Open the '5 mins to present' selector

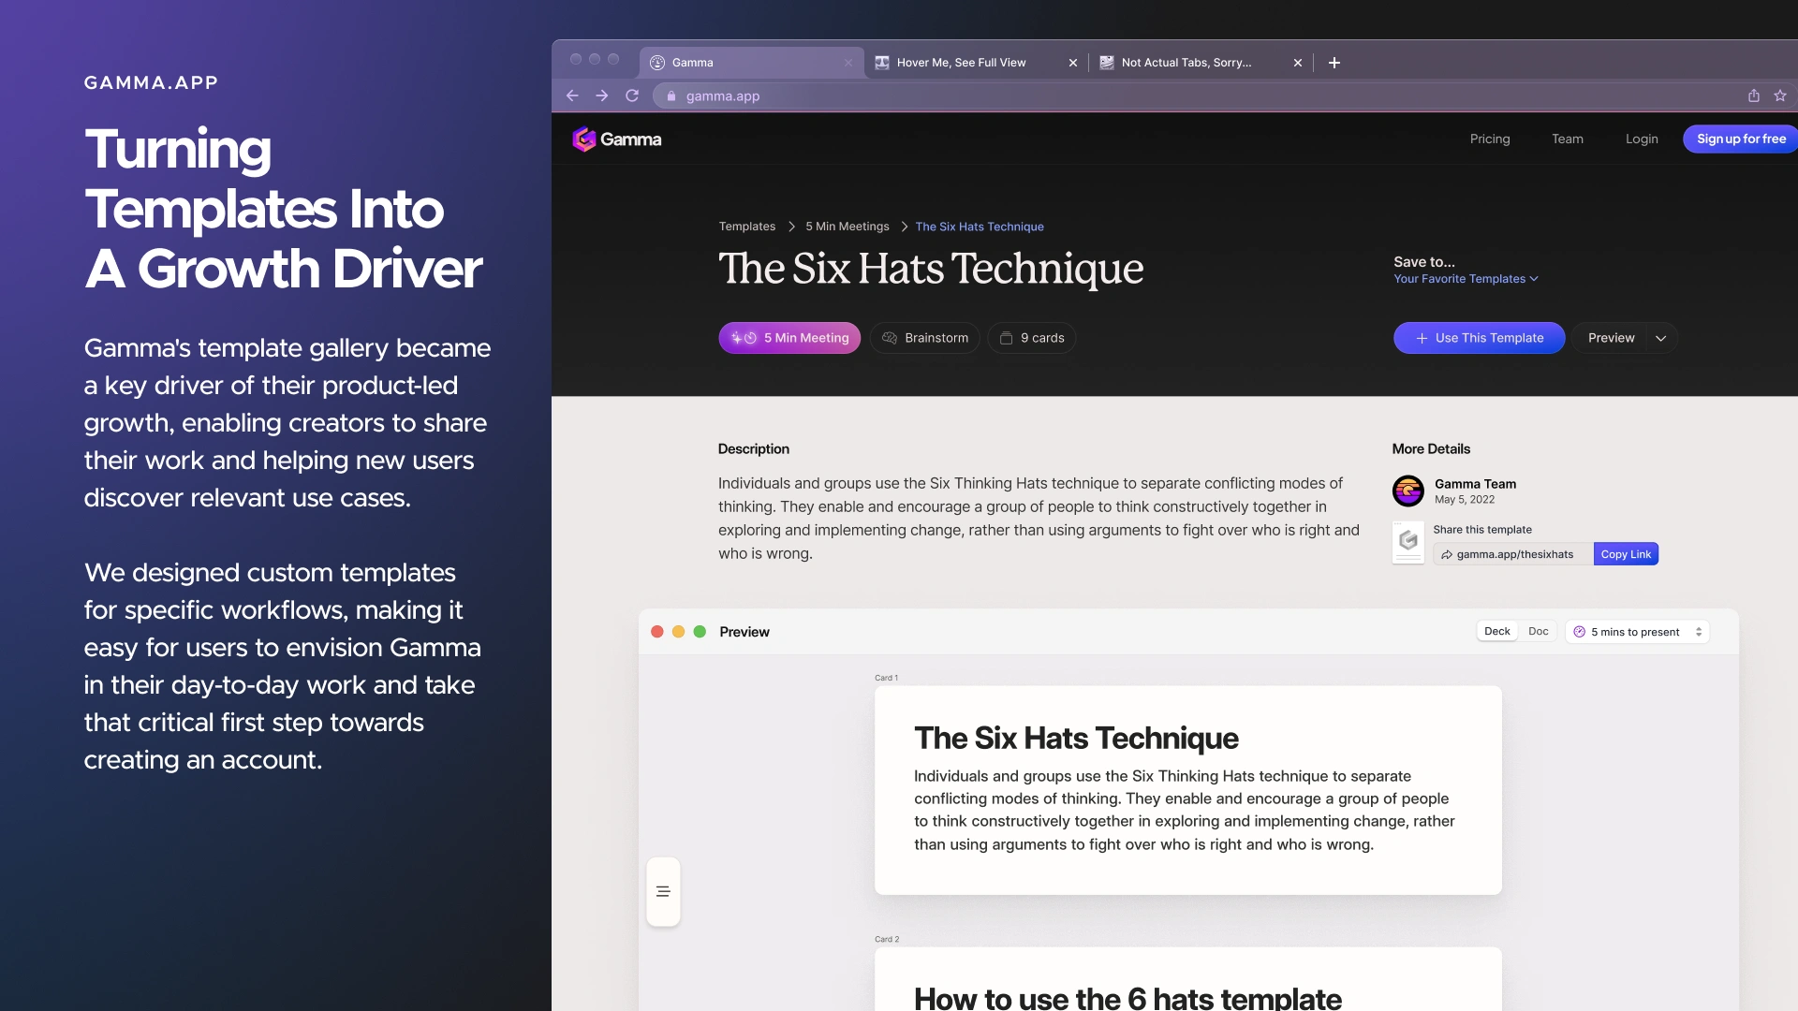(1638, 632)
